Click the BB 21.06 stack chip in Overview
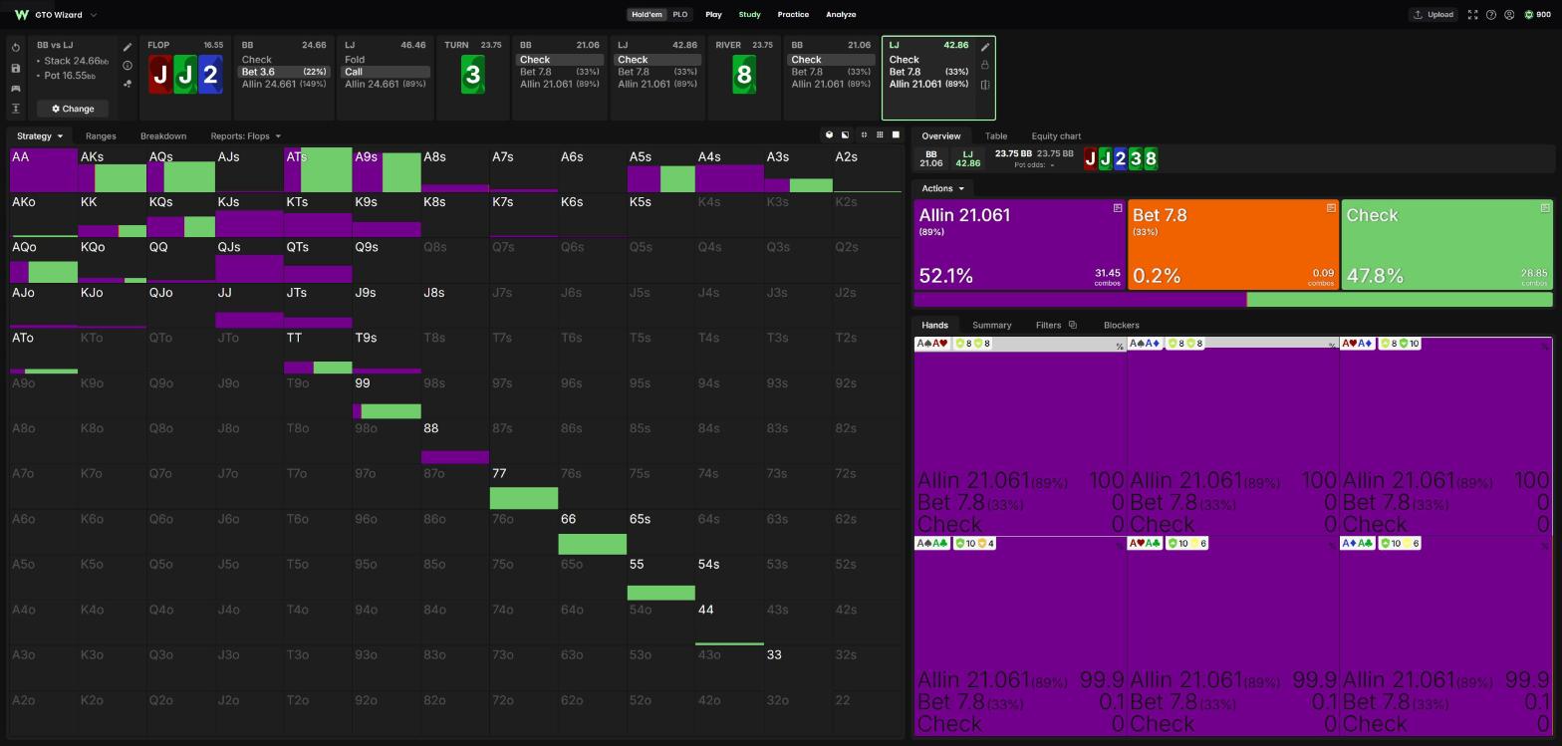The width and height of the screenshot is (1562, 746). pos(931,159)
